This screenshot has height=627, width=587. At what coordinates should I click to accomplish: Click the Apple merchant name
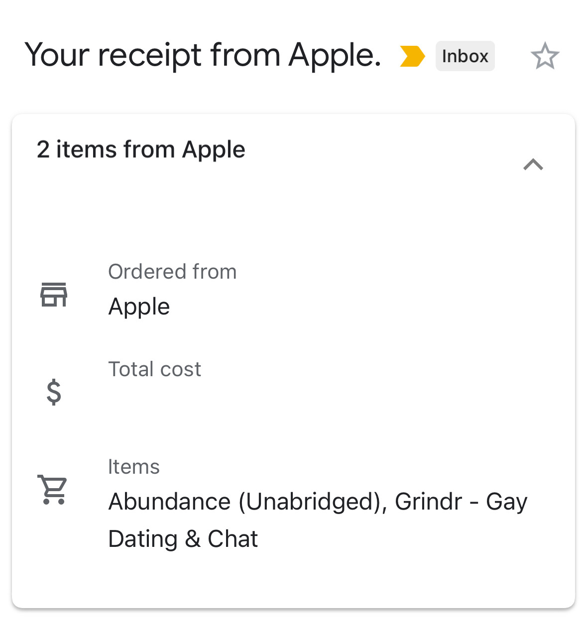[x=139, y=307]
